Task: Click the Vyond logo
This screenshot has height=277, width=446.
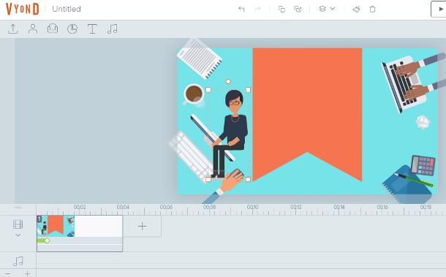Action: tap(22, 9)
